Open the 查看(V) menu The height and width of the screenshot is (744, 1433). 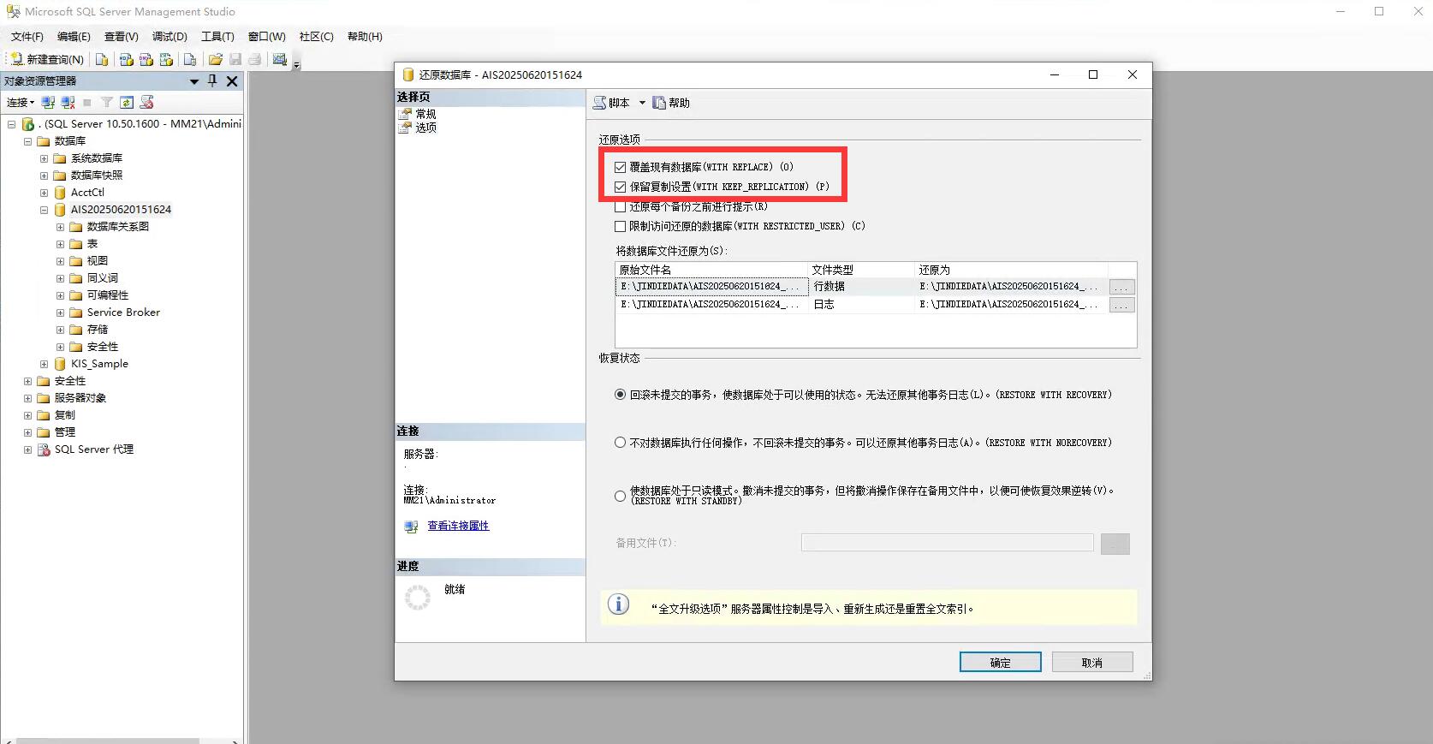122,36
